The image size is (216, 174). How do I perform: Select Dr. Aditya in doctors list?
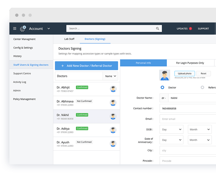coord(87,130)
